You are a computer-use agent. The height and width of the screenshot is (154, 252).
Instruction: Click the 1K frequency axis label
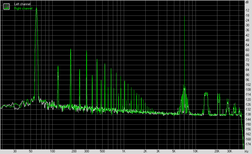coord(124,151)
